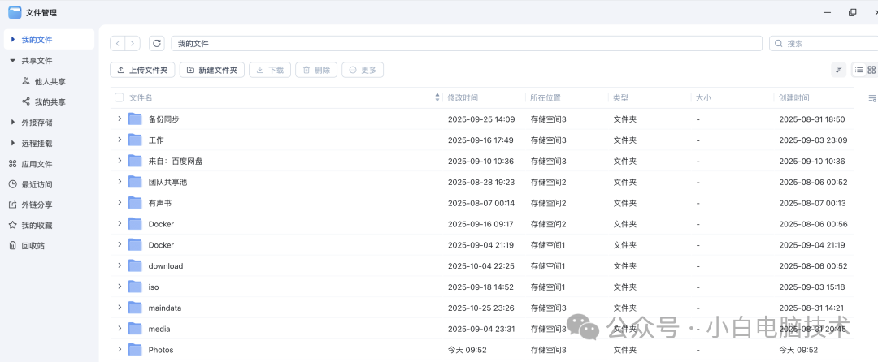Viewport: 878px width, 362px height.
Task: Click creation time 2025-09-03 15:18
Action: click(x=812, y=287)
